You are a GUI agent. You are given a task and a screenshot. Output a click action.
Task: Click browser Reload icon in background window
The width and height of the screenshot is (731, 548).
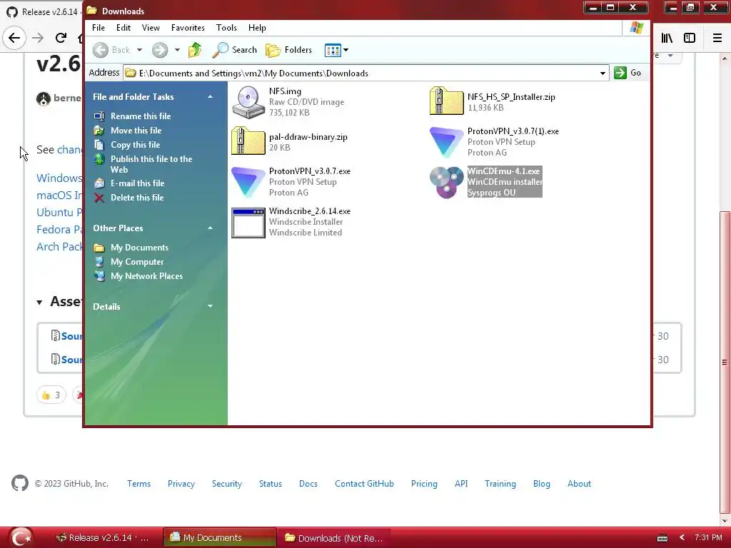pos(61,38)
